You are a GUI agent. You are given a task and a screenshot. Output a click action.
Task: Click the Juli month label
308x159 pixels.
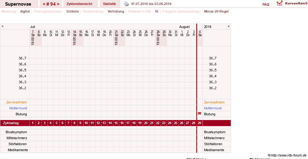[33, 27]
